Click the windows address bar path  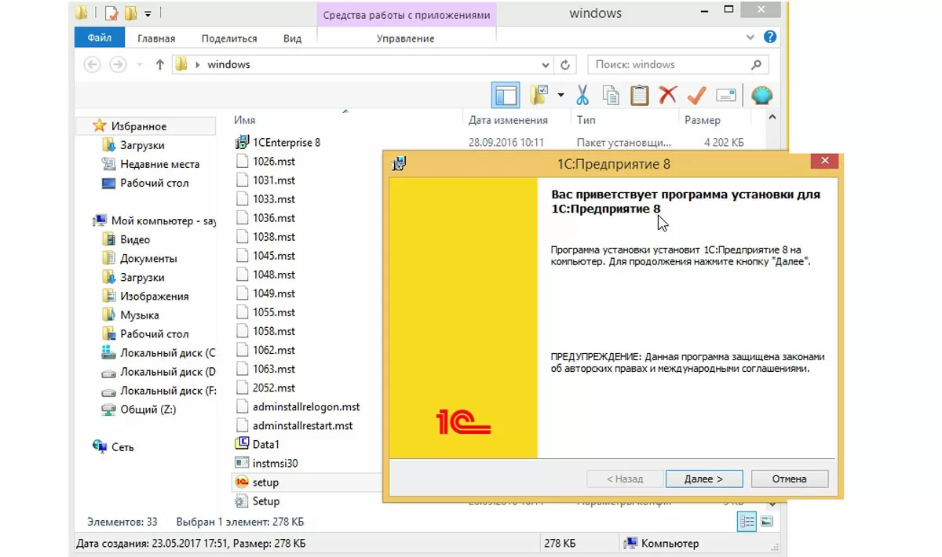click(x=228, y=65)
